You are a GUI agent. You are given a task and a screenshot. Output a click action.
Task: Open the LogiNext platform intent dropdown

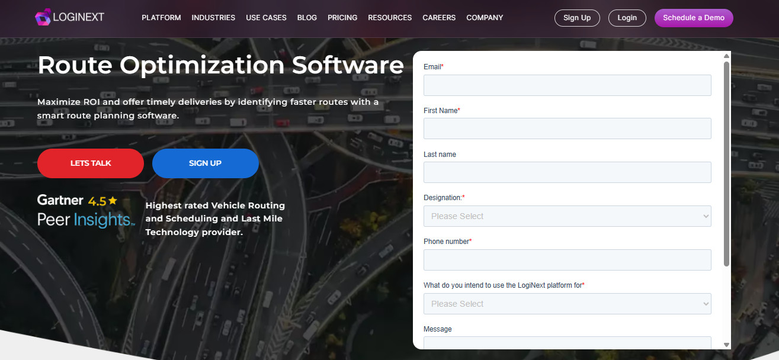click(x=567, y=304)
